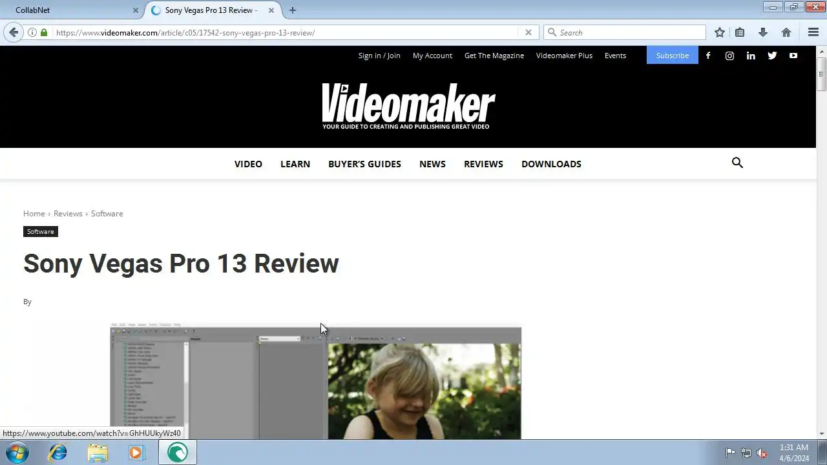The width and height of the screenshot is (827, 465).
Task: Click the page vertical scrollbar thumb
Action: (x=822, y=74)
